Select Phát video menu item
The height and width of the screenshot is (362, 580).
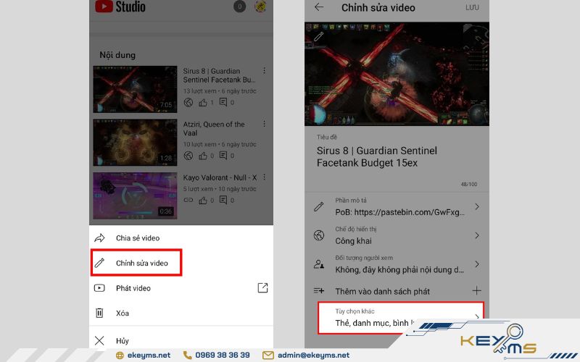(181, 287)
